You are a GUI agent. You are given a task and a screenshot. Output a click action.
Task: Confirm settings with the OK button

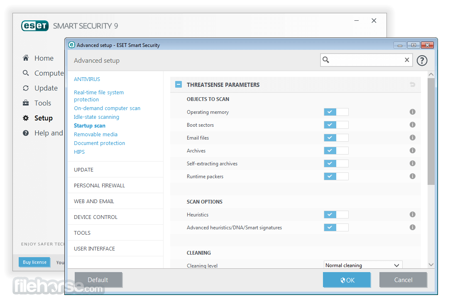click(347, 280)
